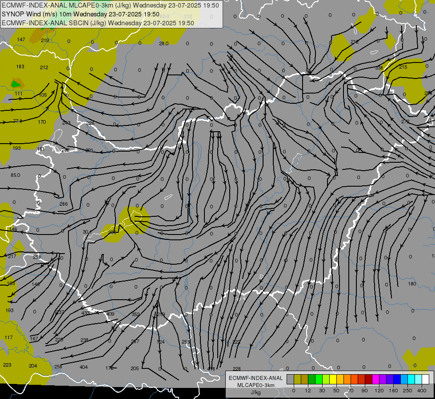This screenshot has height=399, width=435.
Task: Click the map value 228
Action: [237, 369]
